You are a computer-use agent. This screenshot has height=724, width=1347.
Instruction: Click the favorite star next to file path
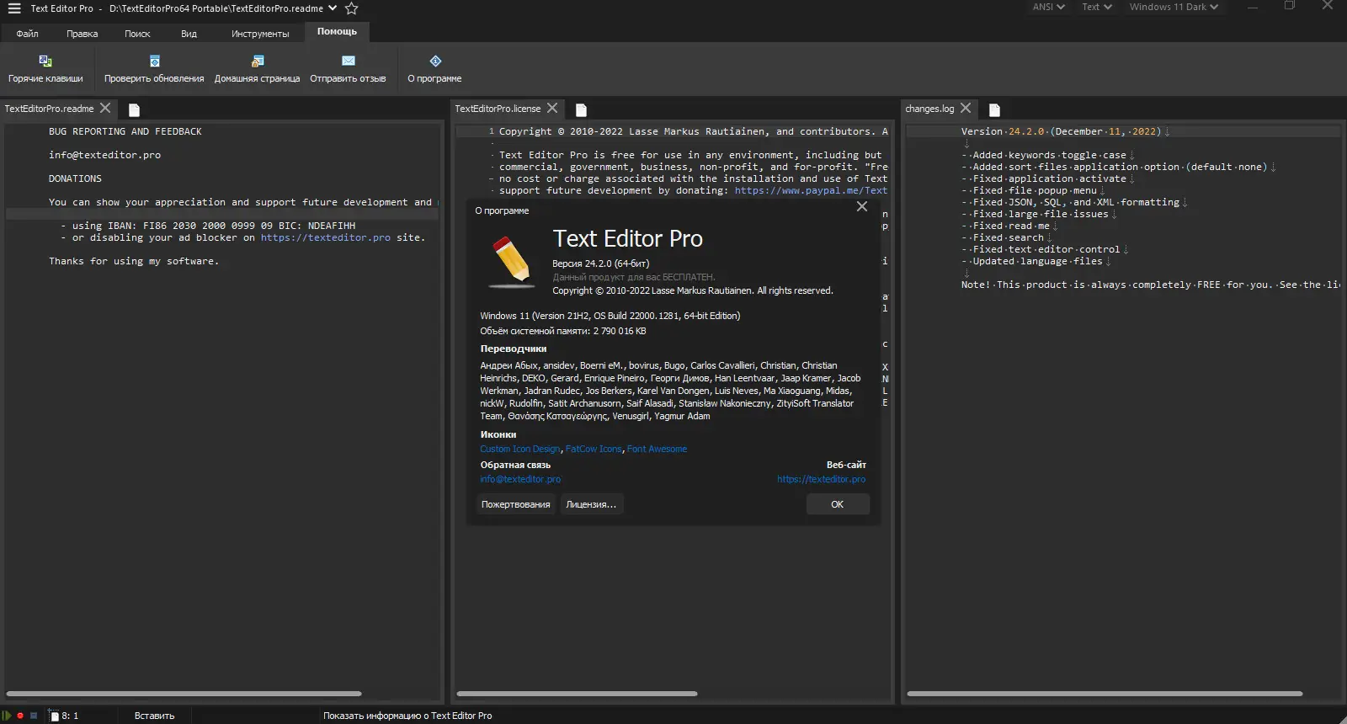352,8
